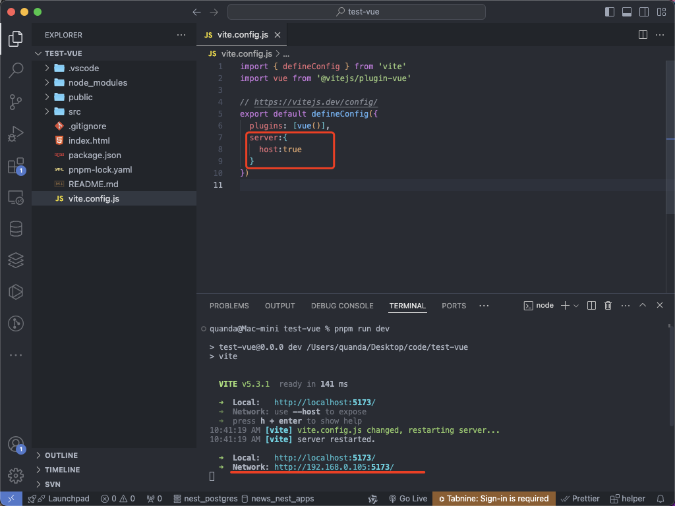Toggle the secondary side bar
This screenshot has width=675, height=506.
click(644, 12)
